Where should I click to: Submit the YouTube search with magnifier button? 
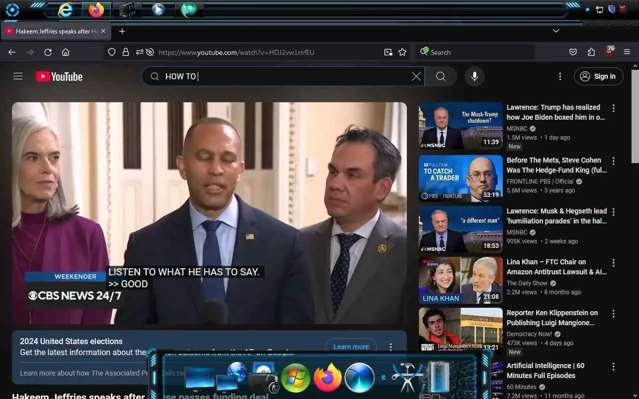click(x=440, y=76)
